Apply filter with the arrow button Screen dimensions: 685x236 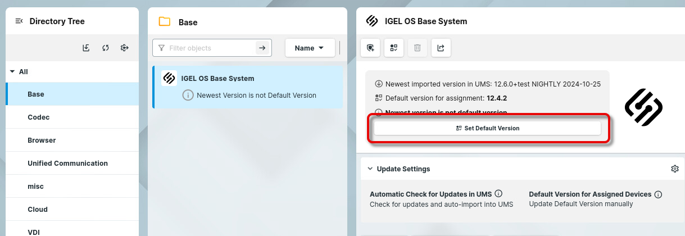(x=262, y=48)
